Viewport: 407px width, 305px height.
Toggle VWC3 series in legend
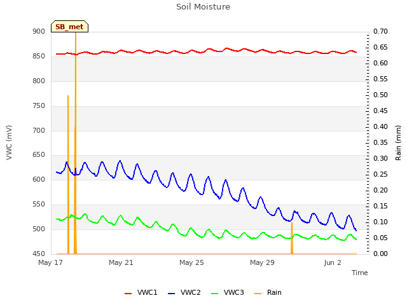click(x=228, y=292)
